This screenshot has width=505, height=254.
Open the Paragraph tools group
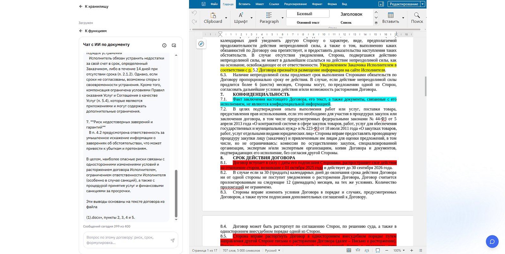(x=269, y=18)
